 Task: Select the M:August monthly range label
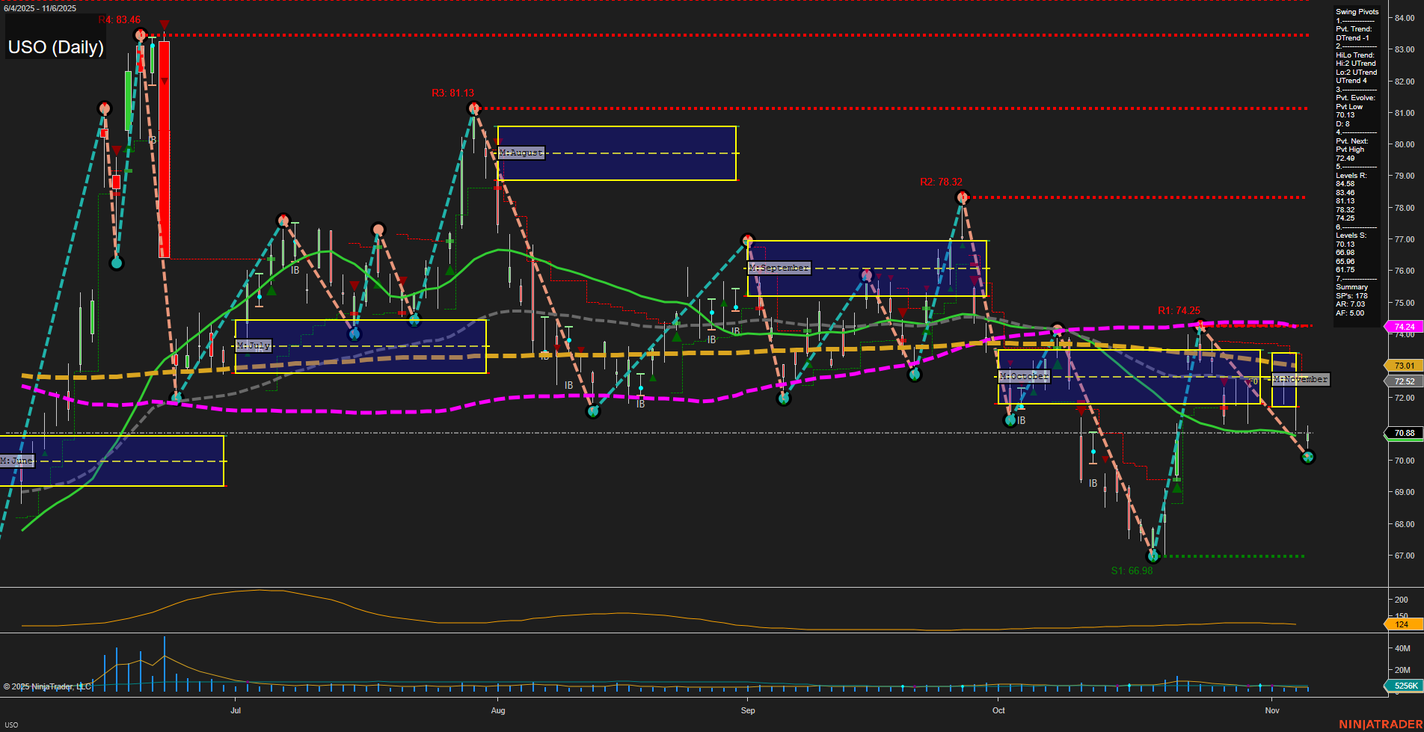click(521, 153)
